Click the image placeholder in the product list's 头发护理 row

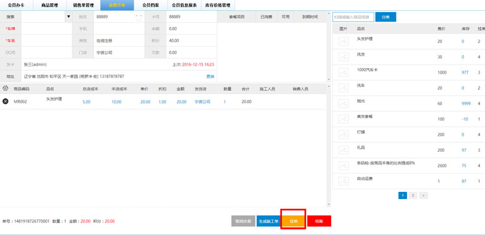tap(344, 41)
